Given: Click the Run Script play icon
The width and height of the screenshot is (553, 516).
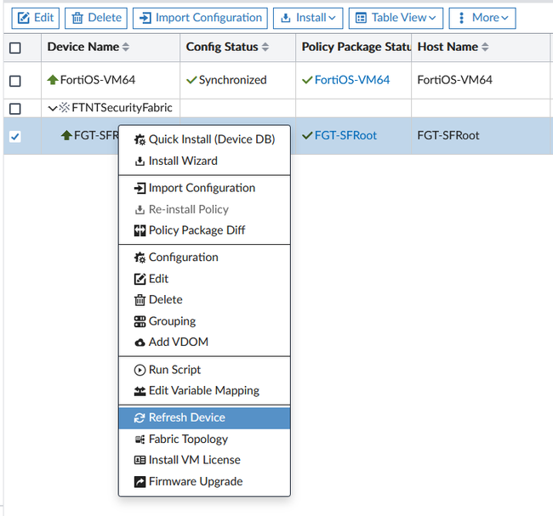Looking at the screenshot, I should [x=140, y=370].
